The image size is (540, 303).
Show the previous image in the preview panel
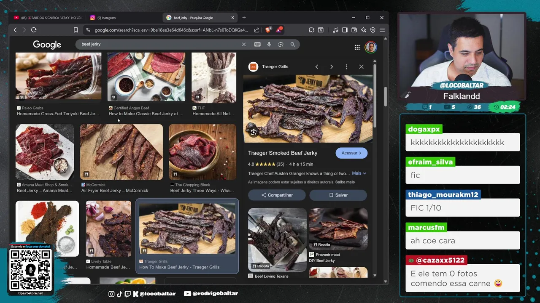[316, 66]
